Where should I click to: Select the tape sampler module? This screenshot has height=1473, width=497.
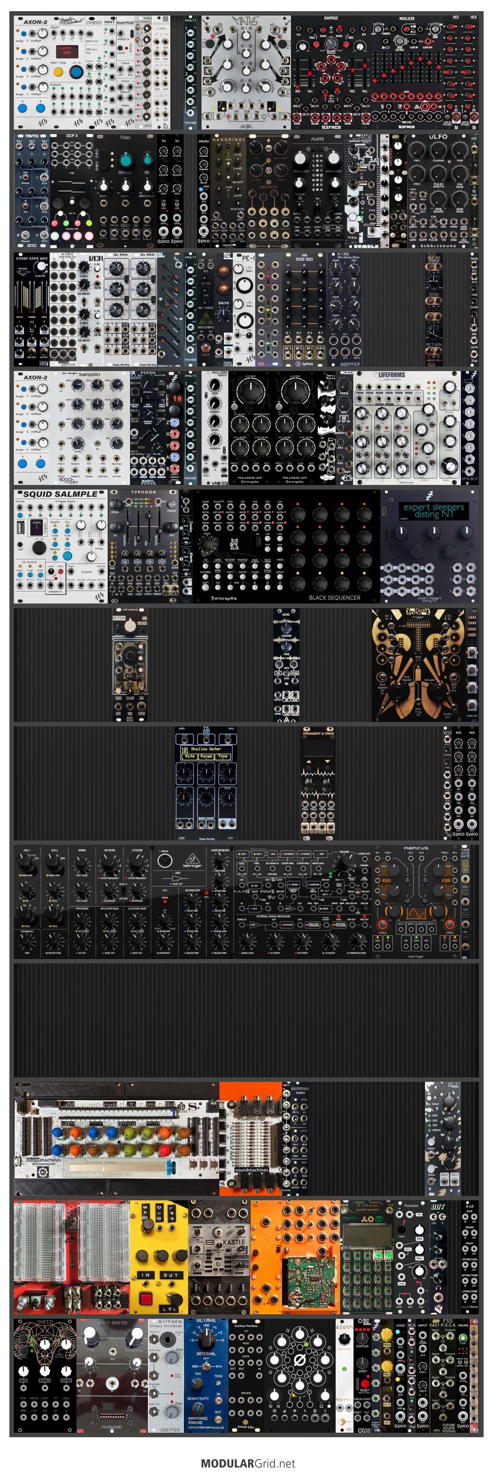point(130,664)
